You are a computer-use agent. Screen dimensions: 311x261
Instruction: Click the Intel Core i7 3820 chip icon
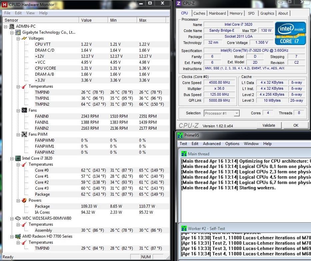[18, 158]
